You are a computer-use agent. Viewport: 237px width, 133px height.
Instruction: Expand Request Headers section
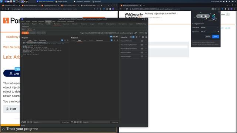pyautogui.click(x=134, y=57)
